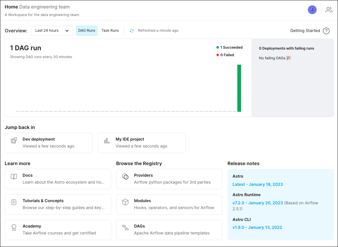This screenshot has height=247, width=338.
Task: Select the Academy certification icon
Action: 14,228
